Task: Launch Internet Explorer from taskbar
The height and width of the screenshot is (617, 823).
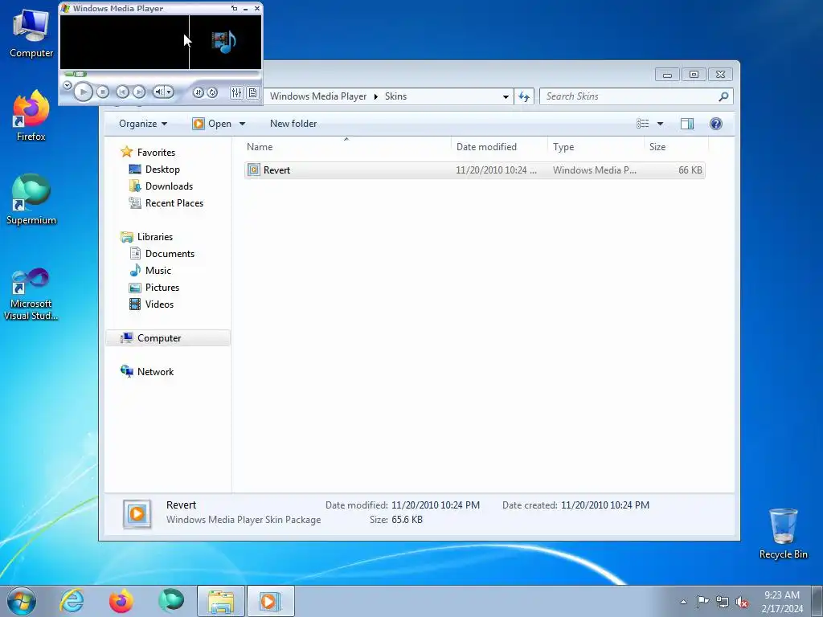Action: [72, 601]
